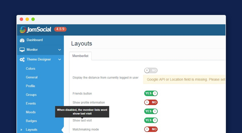Toggle the distance from logged in user switch
The width and height of the screenshot is (242, 133).
click(151, 70)
